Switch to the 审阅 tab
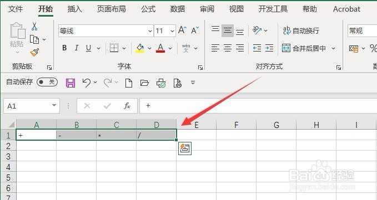 (x=207, y=9)
